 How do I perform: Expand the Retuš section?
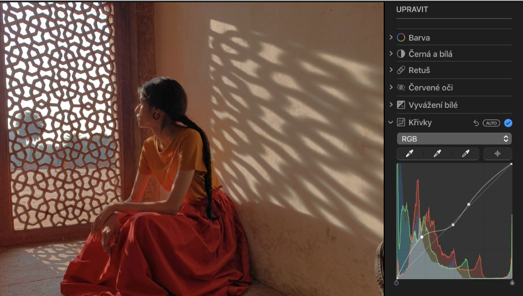click(x=391, y=70)
